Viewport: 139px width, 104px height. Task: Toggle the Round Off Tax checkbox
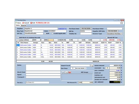click(x=106, y=37)
